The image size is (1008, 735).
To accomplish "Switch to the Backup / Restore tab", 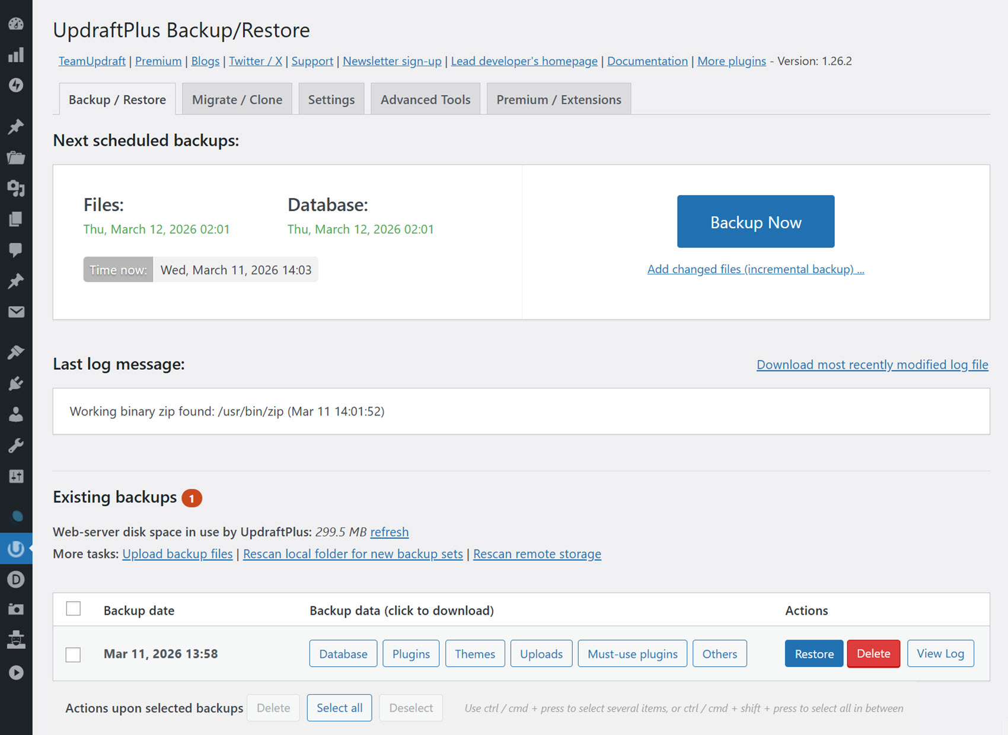I will click(117, 100).
